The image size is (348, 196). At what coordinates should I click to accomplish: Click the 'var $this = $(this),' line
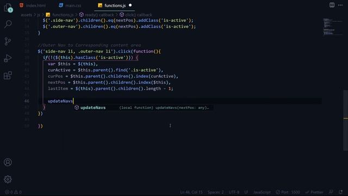coord(73,64)
